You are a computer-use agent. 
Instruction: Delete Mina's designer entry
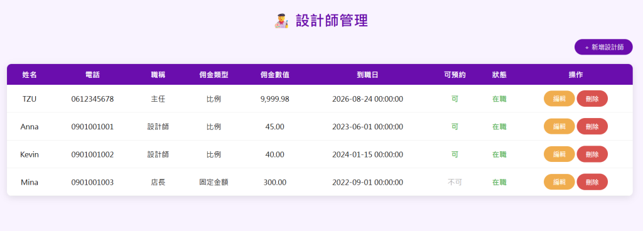click(x=592, y=182)
